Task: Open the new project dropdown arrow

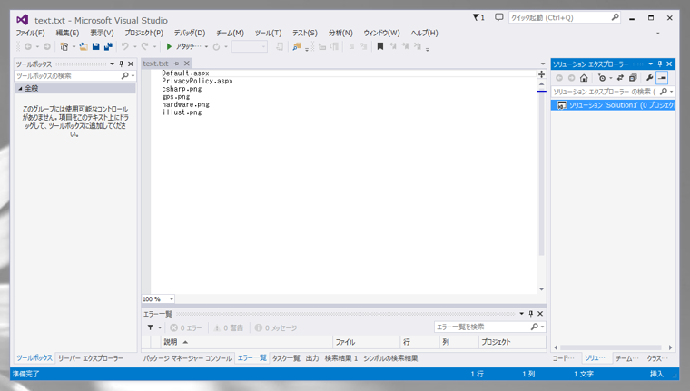Action: click(74, 46)
